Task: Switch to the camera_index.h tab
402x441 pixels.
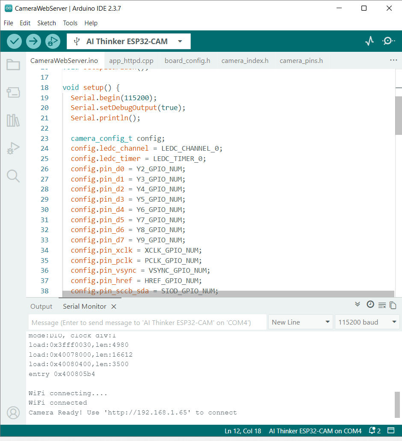Action: (245, 61)
